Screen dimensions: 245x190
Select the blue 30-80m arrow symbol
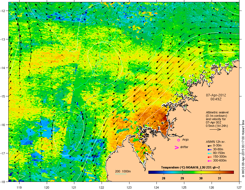pos(209,150)
